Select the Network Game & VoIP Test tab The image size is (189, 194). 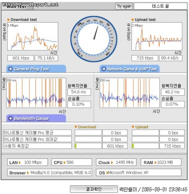click(x=130, y=69)
